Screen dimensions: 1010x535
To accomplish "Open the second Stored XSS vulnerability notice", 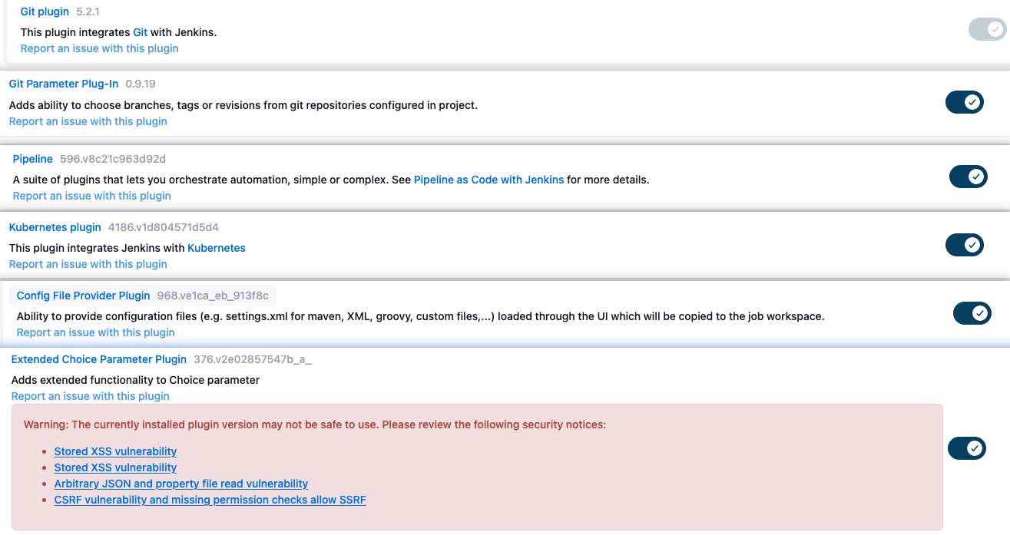I will 115,467.
